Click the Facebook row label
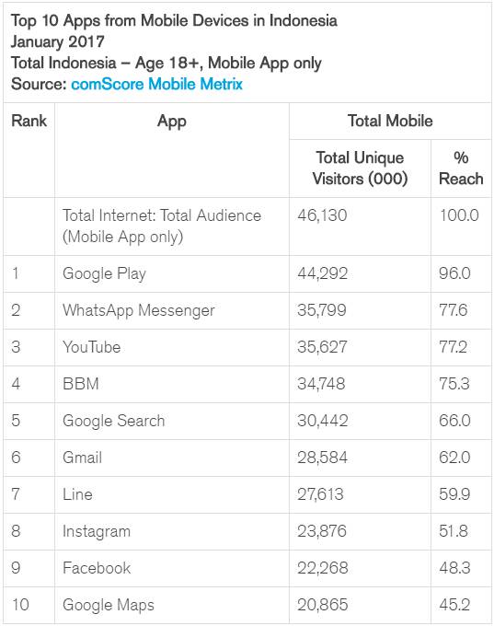 coord(97,568)
